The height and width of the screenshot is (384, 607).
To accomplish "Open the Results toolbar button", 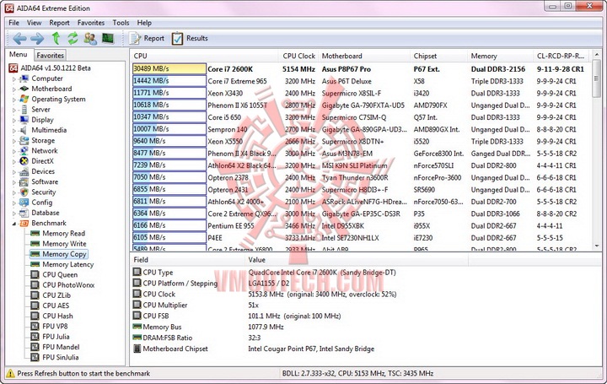I will (190, 38).
